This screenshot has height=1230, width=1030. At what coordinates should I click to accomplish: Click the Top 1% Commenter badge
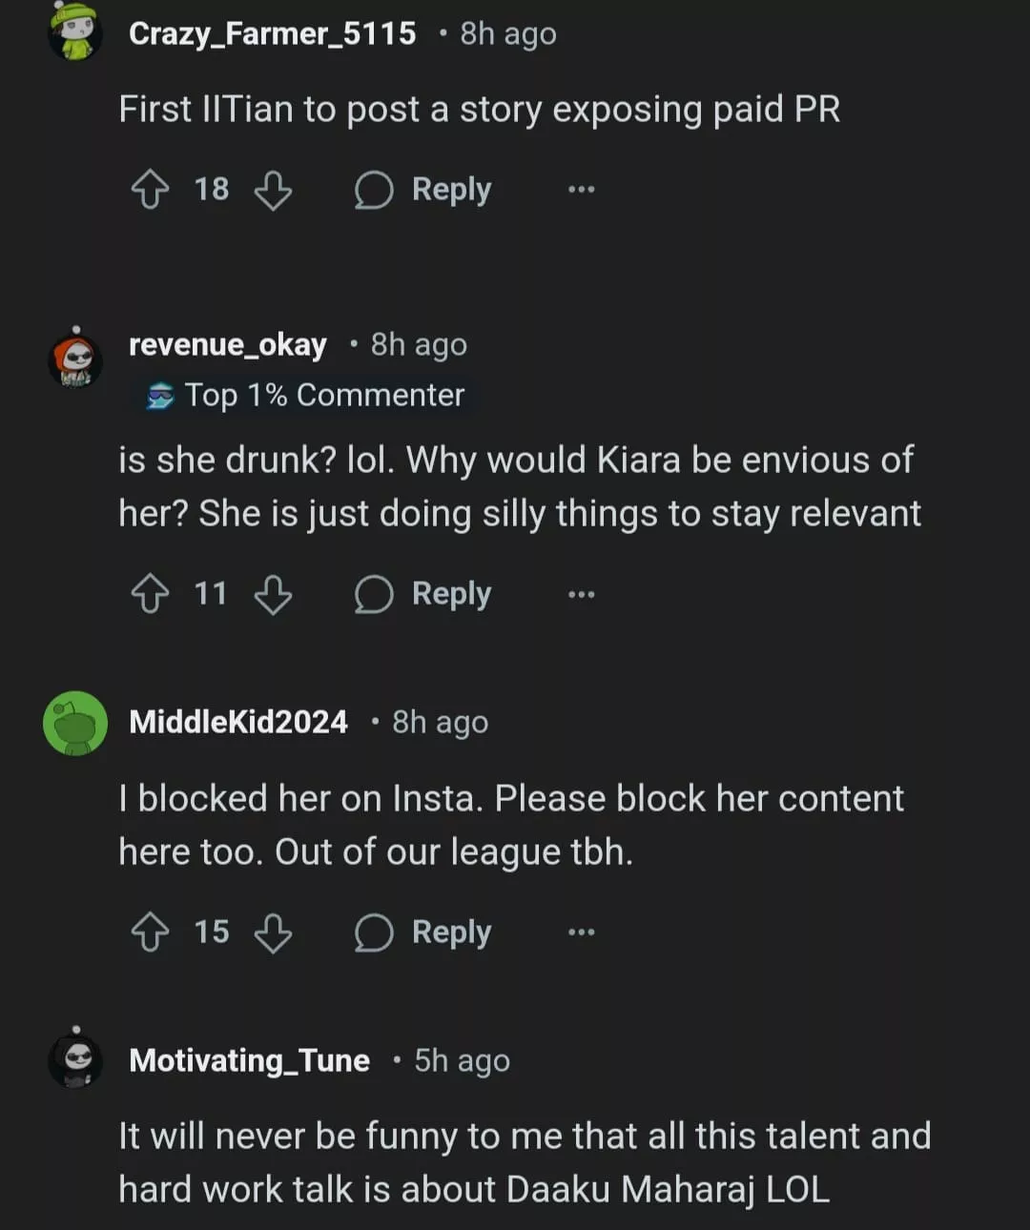[307, 395]
